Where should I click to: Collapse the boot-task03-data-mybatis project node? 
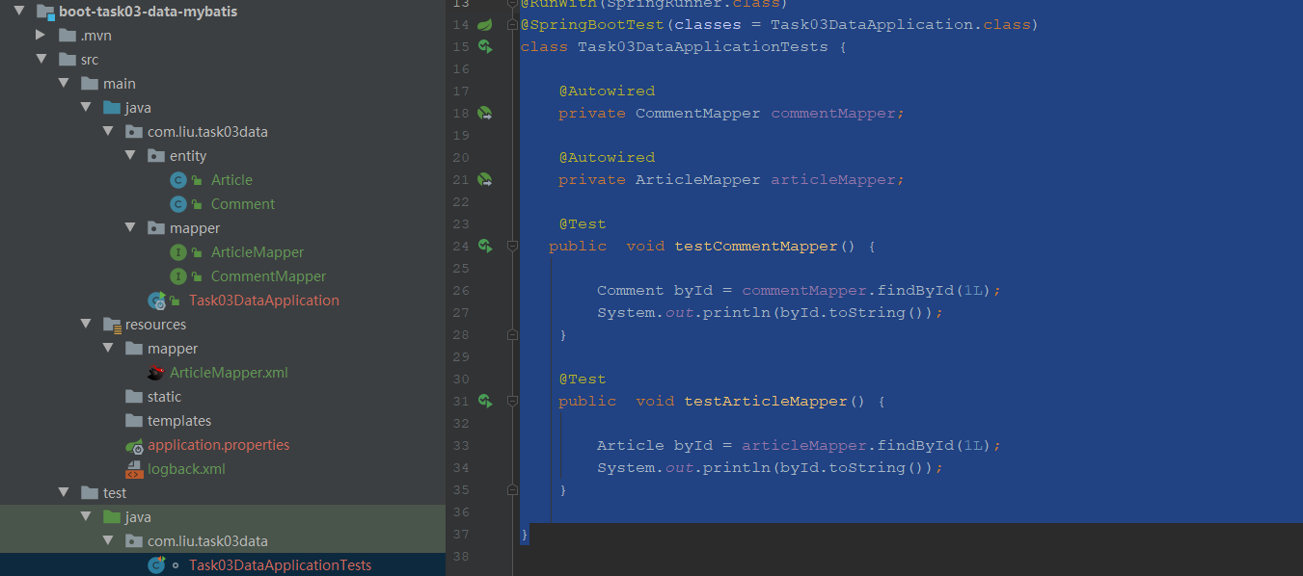[x=18, y=12]
